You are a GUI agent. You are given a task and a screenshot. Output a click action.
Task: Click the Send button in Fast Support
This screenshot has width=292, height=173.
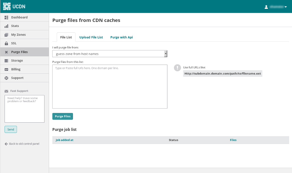[x=11, y=129]
